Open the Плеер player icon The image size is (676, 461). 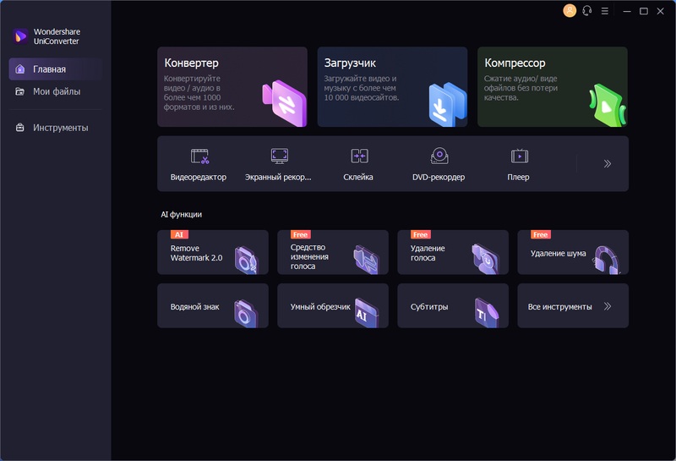520,156
